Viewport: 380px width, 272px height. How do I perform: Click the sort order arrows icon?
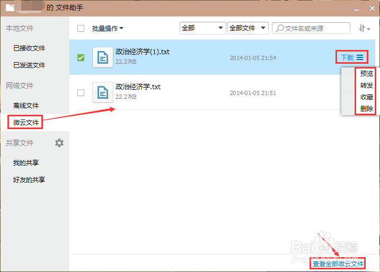point(364,28)
